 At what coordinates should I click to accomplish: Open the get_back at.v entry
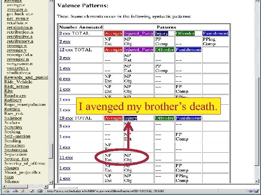point(20,14)
